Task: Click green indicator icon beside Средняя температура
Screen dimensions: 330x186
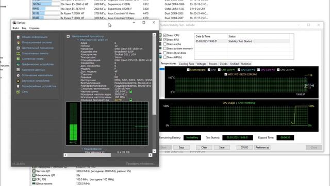Action: point(130,100)
